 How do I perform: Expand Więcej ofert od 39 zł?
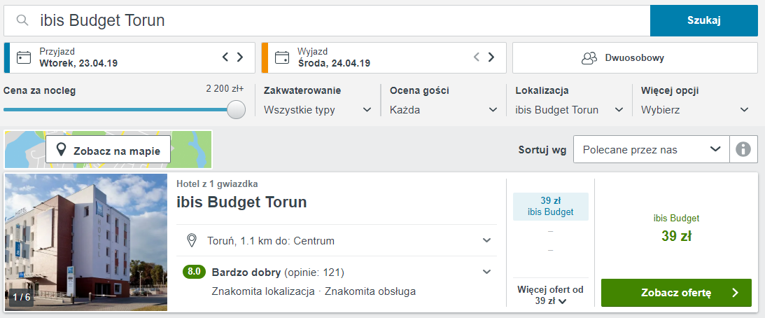550,295
